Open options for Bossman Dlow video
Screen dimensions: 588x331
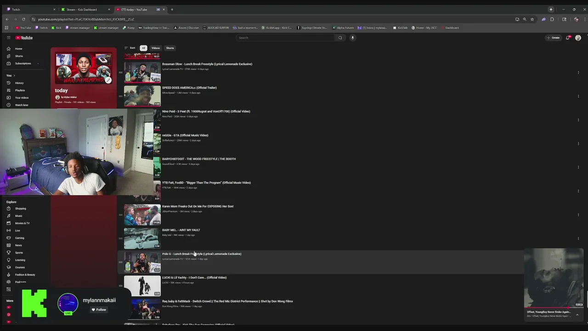578,73
